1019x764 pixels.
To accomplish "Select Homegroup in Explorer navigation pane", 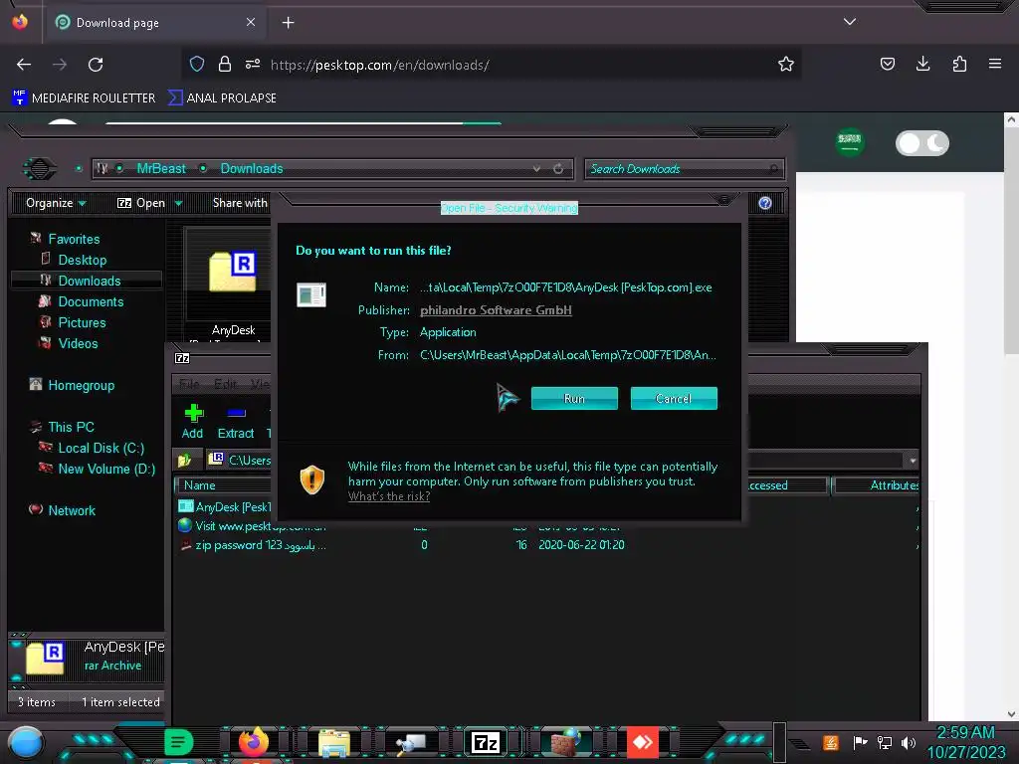I will tap(81, 385).
